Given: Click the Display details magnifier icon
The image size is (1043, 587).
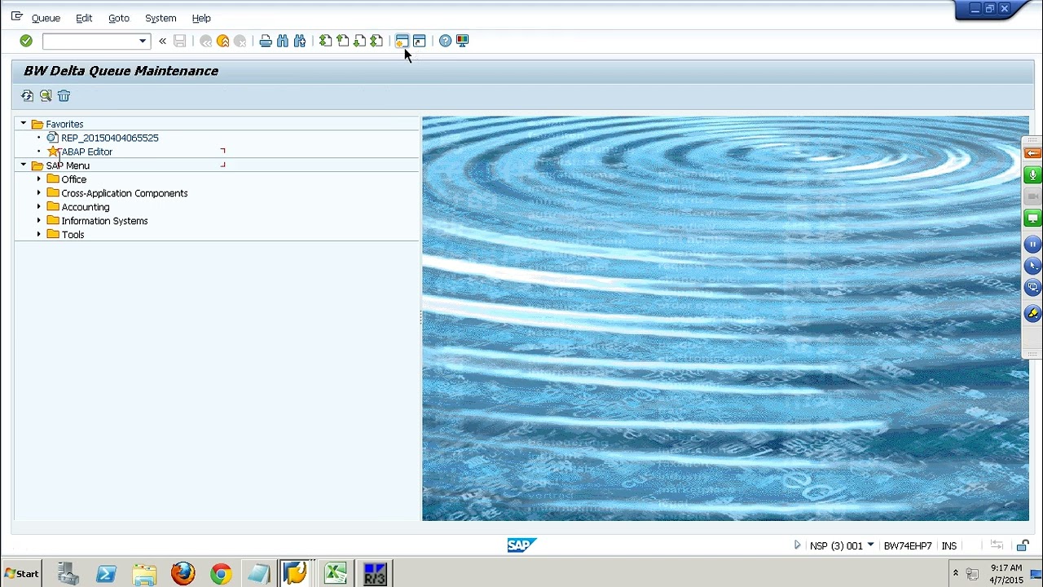Looking at the screenshot, I should tap(46, 96).
